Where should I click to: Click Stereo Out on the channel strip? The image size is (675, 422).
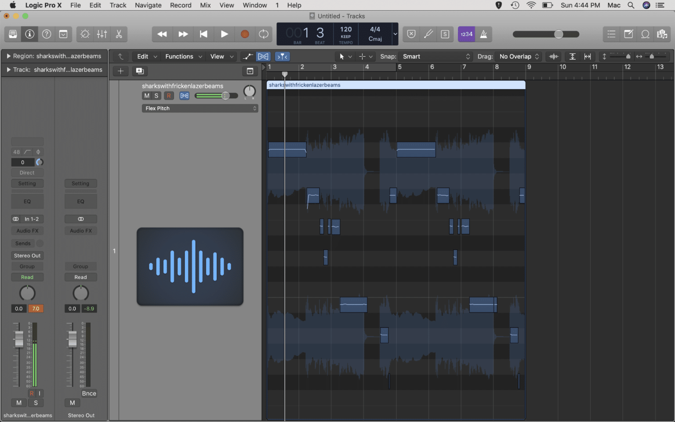(27, 255)
